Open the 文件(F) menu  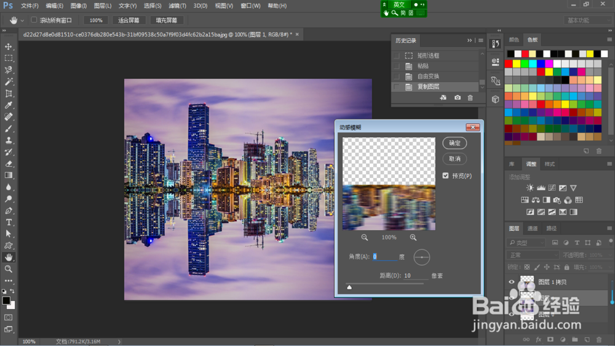(30, 6)
